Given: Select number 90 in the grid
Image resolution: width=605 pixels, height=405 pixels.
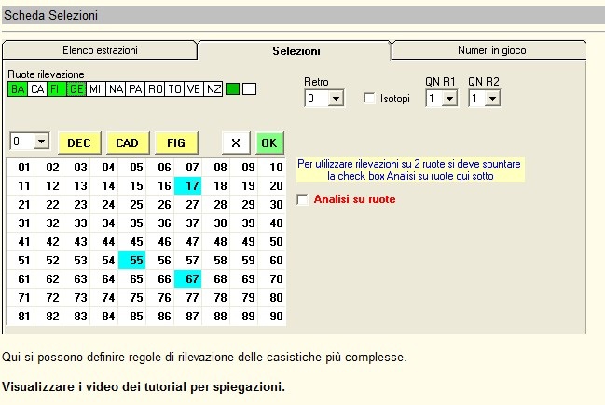Looking at the screenshot, I should click(275, 317).
